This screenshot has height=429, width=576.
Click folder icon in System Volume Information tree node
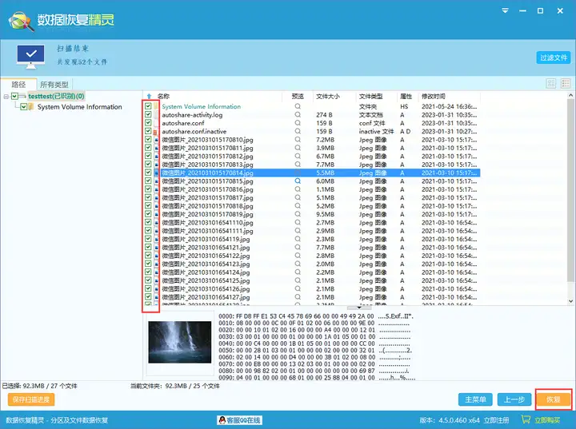pyautogui.click(x=31, y=107)
